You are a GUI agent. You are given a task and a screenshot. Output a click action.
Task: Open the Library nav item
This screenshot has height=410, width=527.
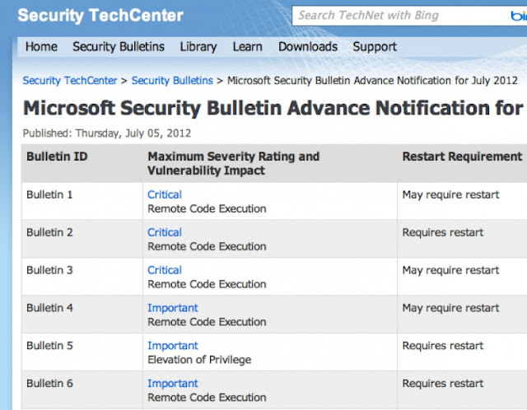pyautogui.click(x=198, y=47)
